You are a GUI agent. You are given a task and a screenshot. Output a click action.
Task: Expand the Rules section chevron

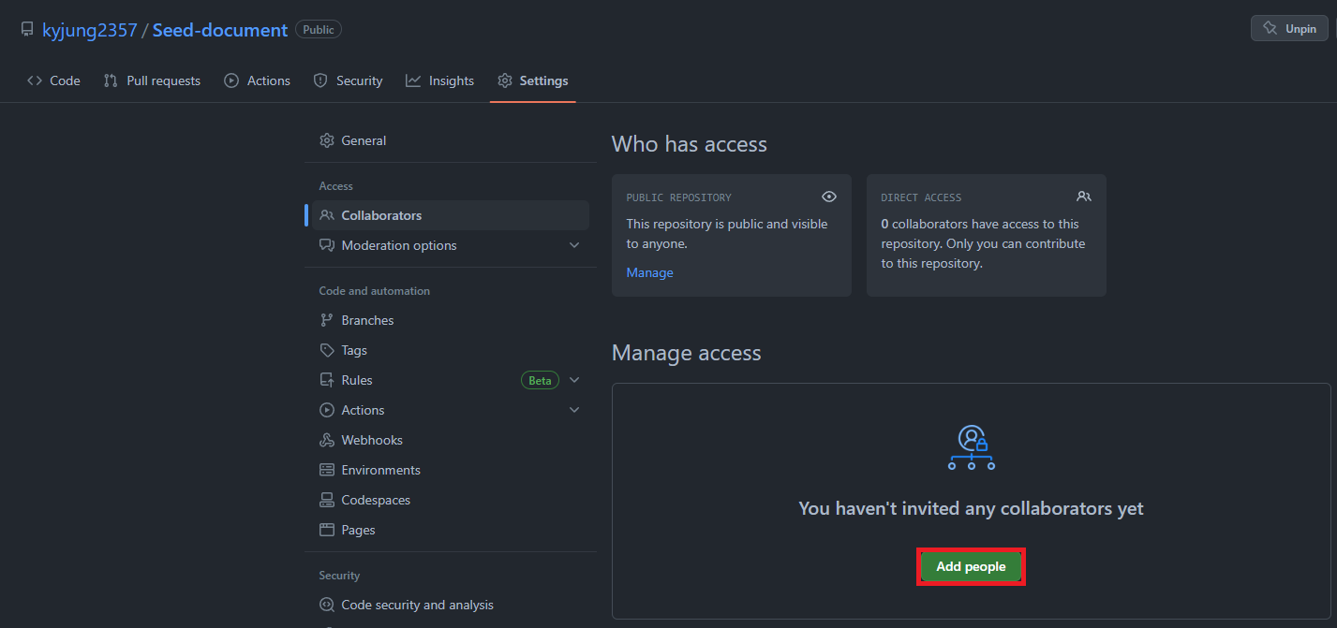tap(574, 380)
